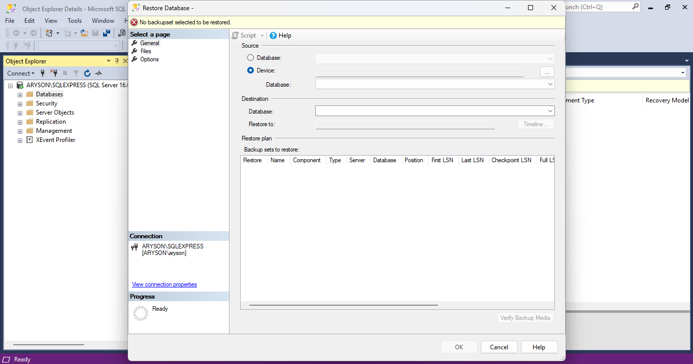Click the Save All icon in the toolbar

point(106,33)
